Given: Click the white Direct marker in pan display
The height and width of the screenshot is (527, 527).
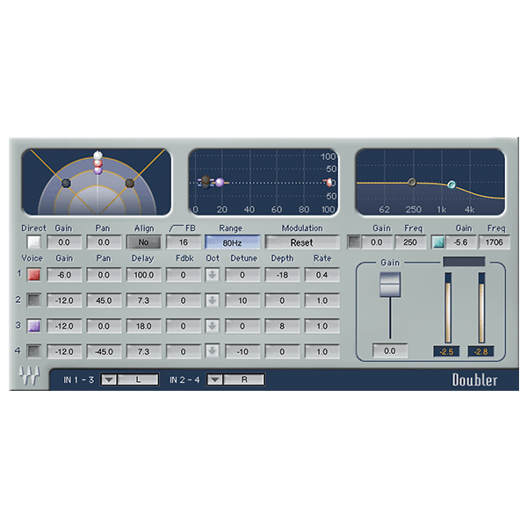Looking at the screenshot, I should [98, 156].
